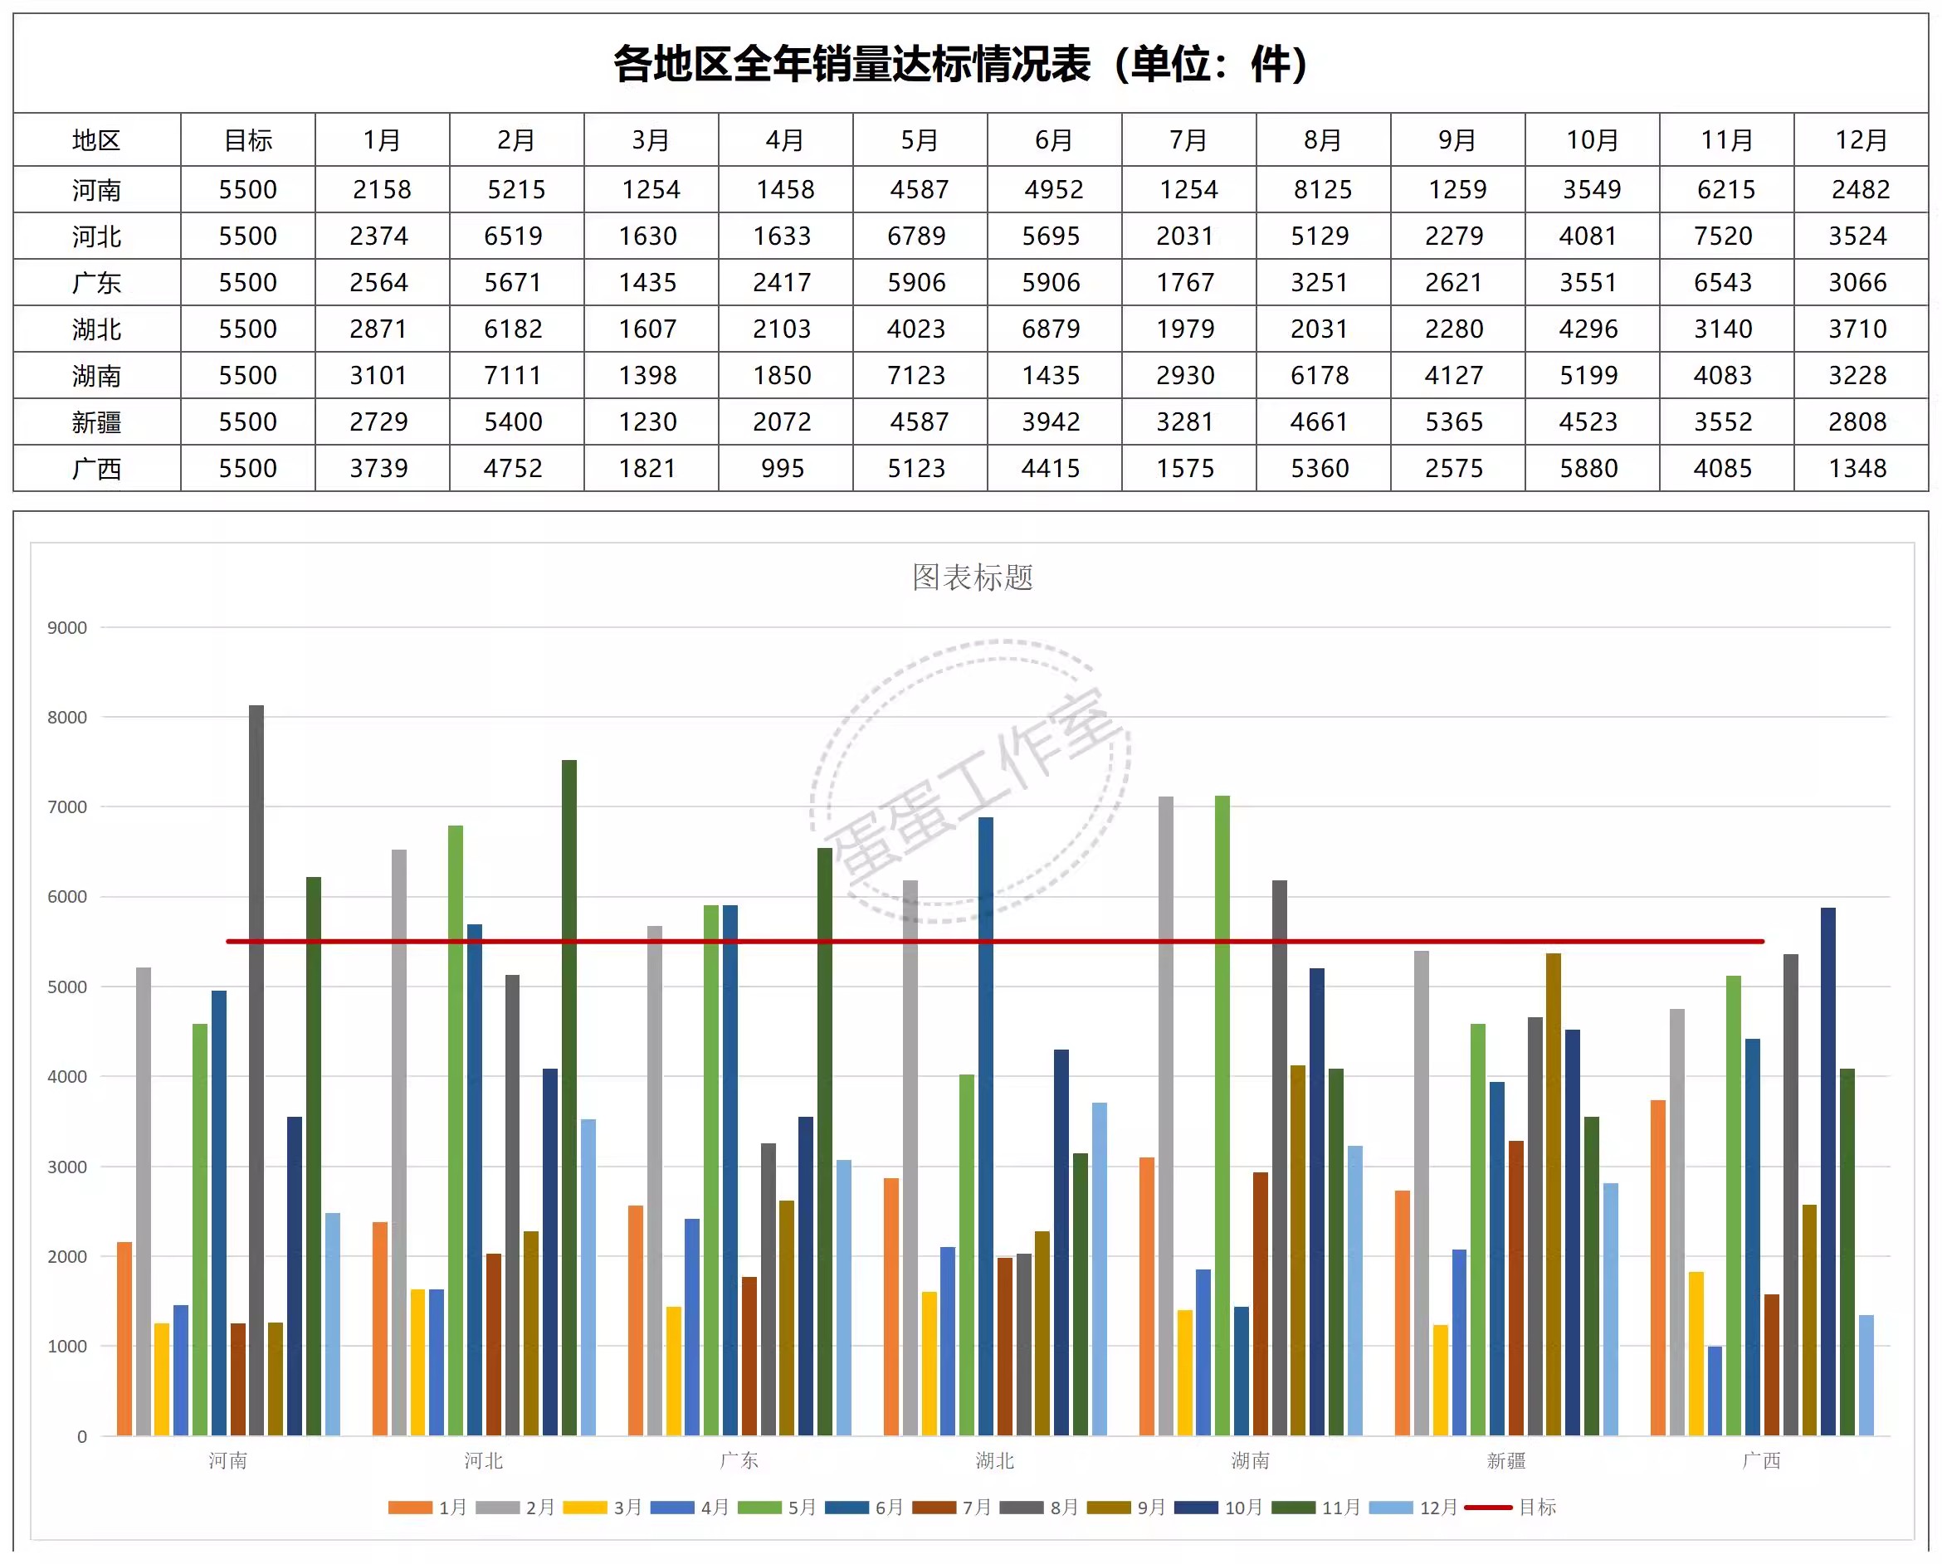This screenshot has height=1564, width=1942.
Task: Click the 0 value on the vertical axis
Action: 82,1437
